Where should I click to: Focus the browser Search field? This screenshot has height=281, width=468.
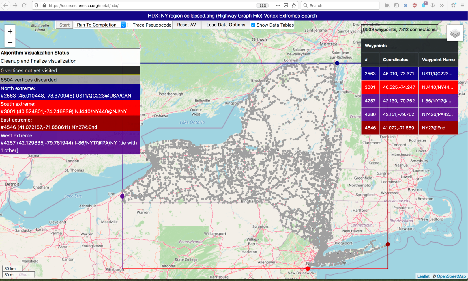click(340, 5)
